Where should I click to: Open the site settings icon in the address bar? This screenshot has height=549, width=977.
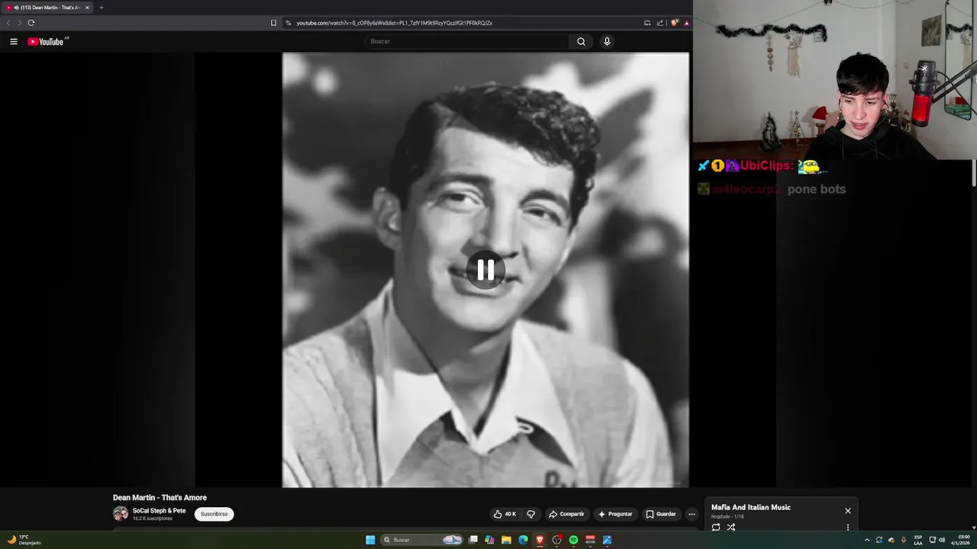click(289, 23)
